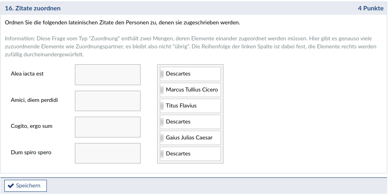Click the drop box beside Amici, diem perdidi
The height and width of the screenshot is (195, 388).
(x=107, y=101)
